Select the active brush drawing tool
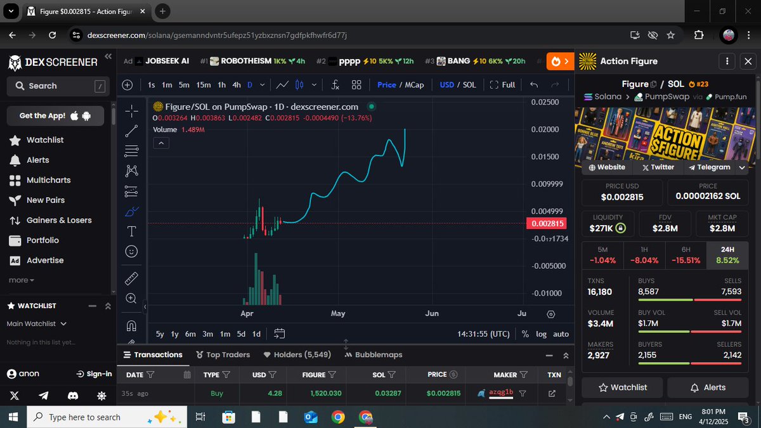 click(x=131, y=211)
